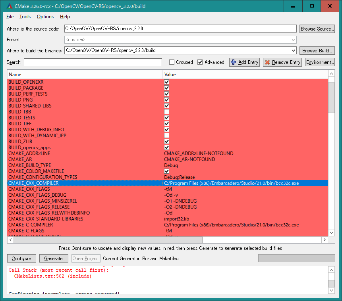The height and width of the screenshot is (301, 342).
Task: Expand the build binaries path dropdown
Action: click(x=293, y=50)
